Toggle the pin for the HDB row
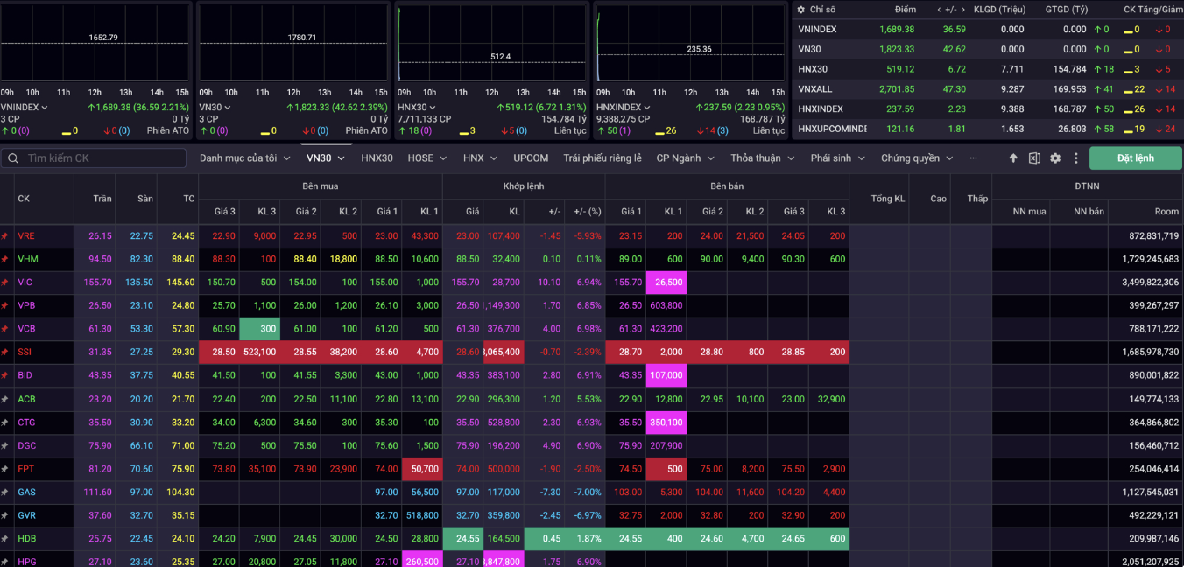 point(5,538)
